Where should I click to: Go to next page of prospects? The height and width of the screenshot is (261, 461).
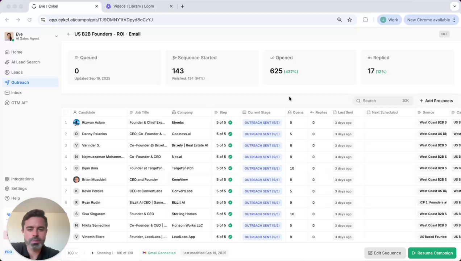(92, 253)
